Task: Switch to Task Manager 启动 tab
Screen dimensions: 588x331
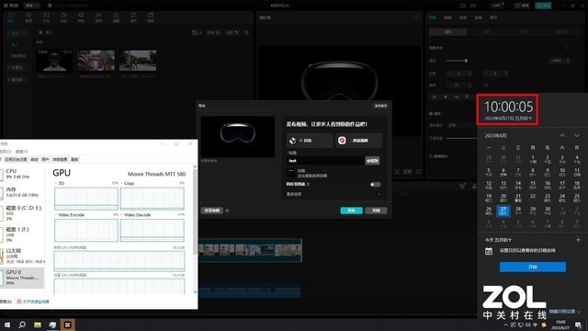Action: (34, 159)
